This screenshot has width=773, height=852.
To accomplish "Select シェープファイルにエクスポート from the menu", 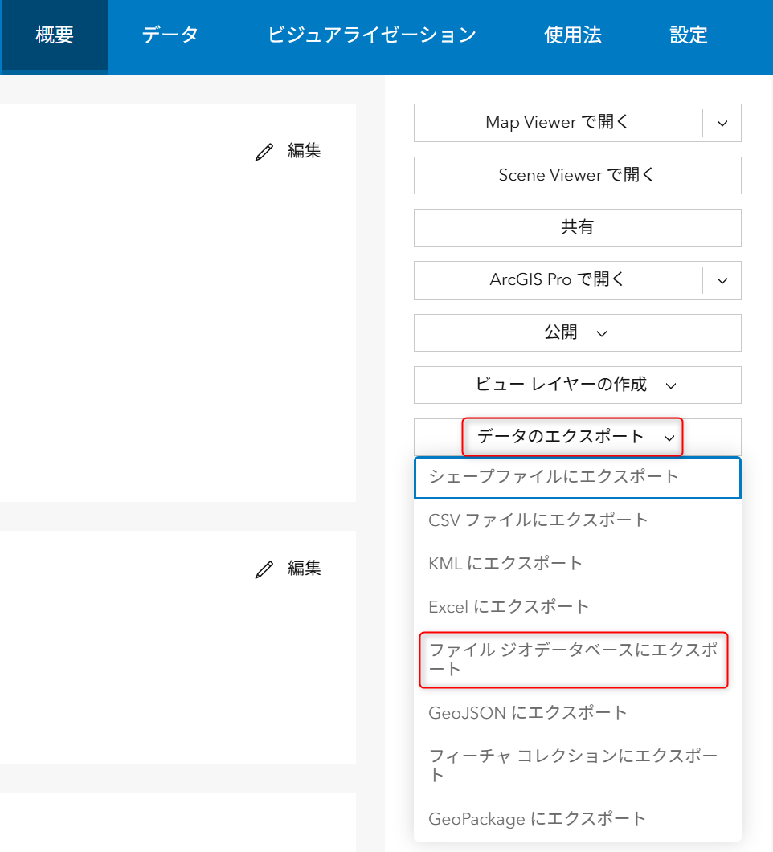I will point(554,477).
